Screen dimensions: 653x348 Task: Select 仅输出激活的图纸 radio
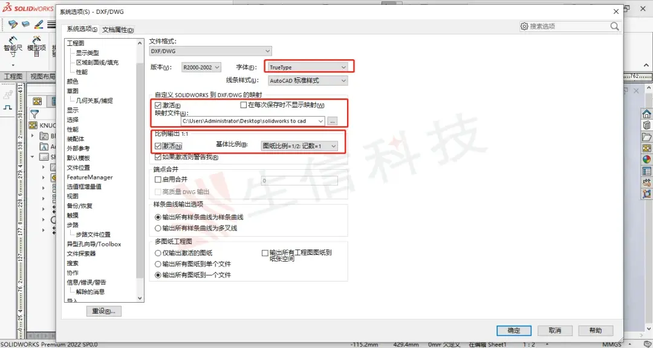pyautogui.click(x=158, y=253)
